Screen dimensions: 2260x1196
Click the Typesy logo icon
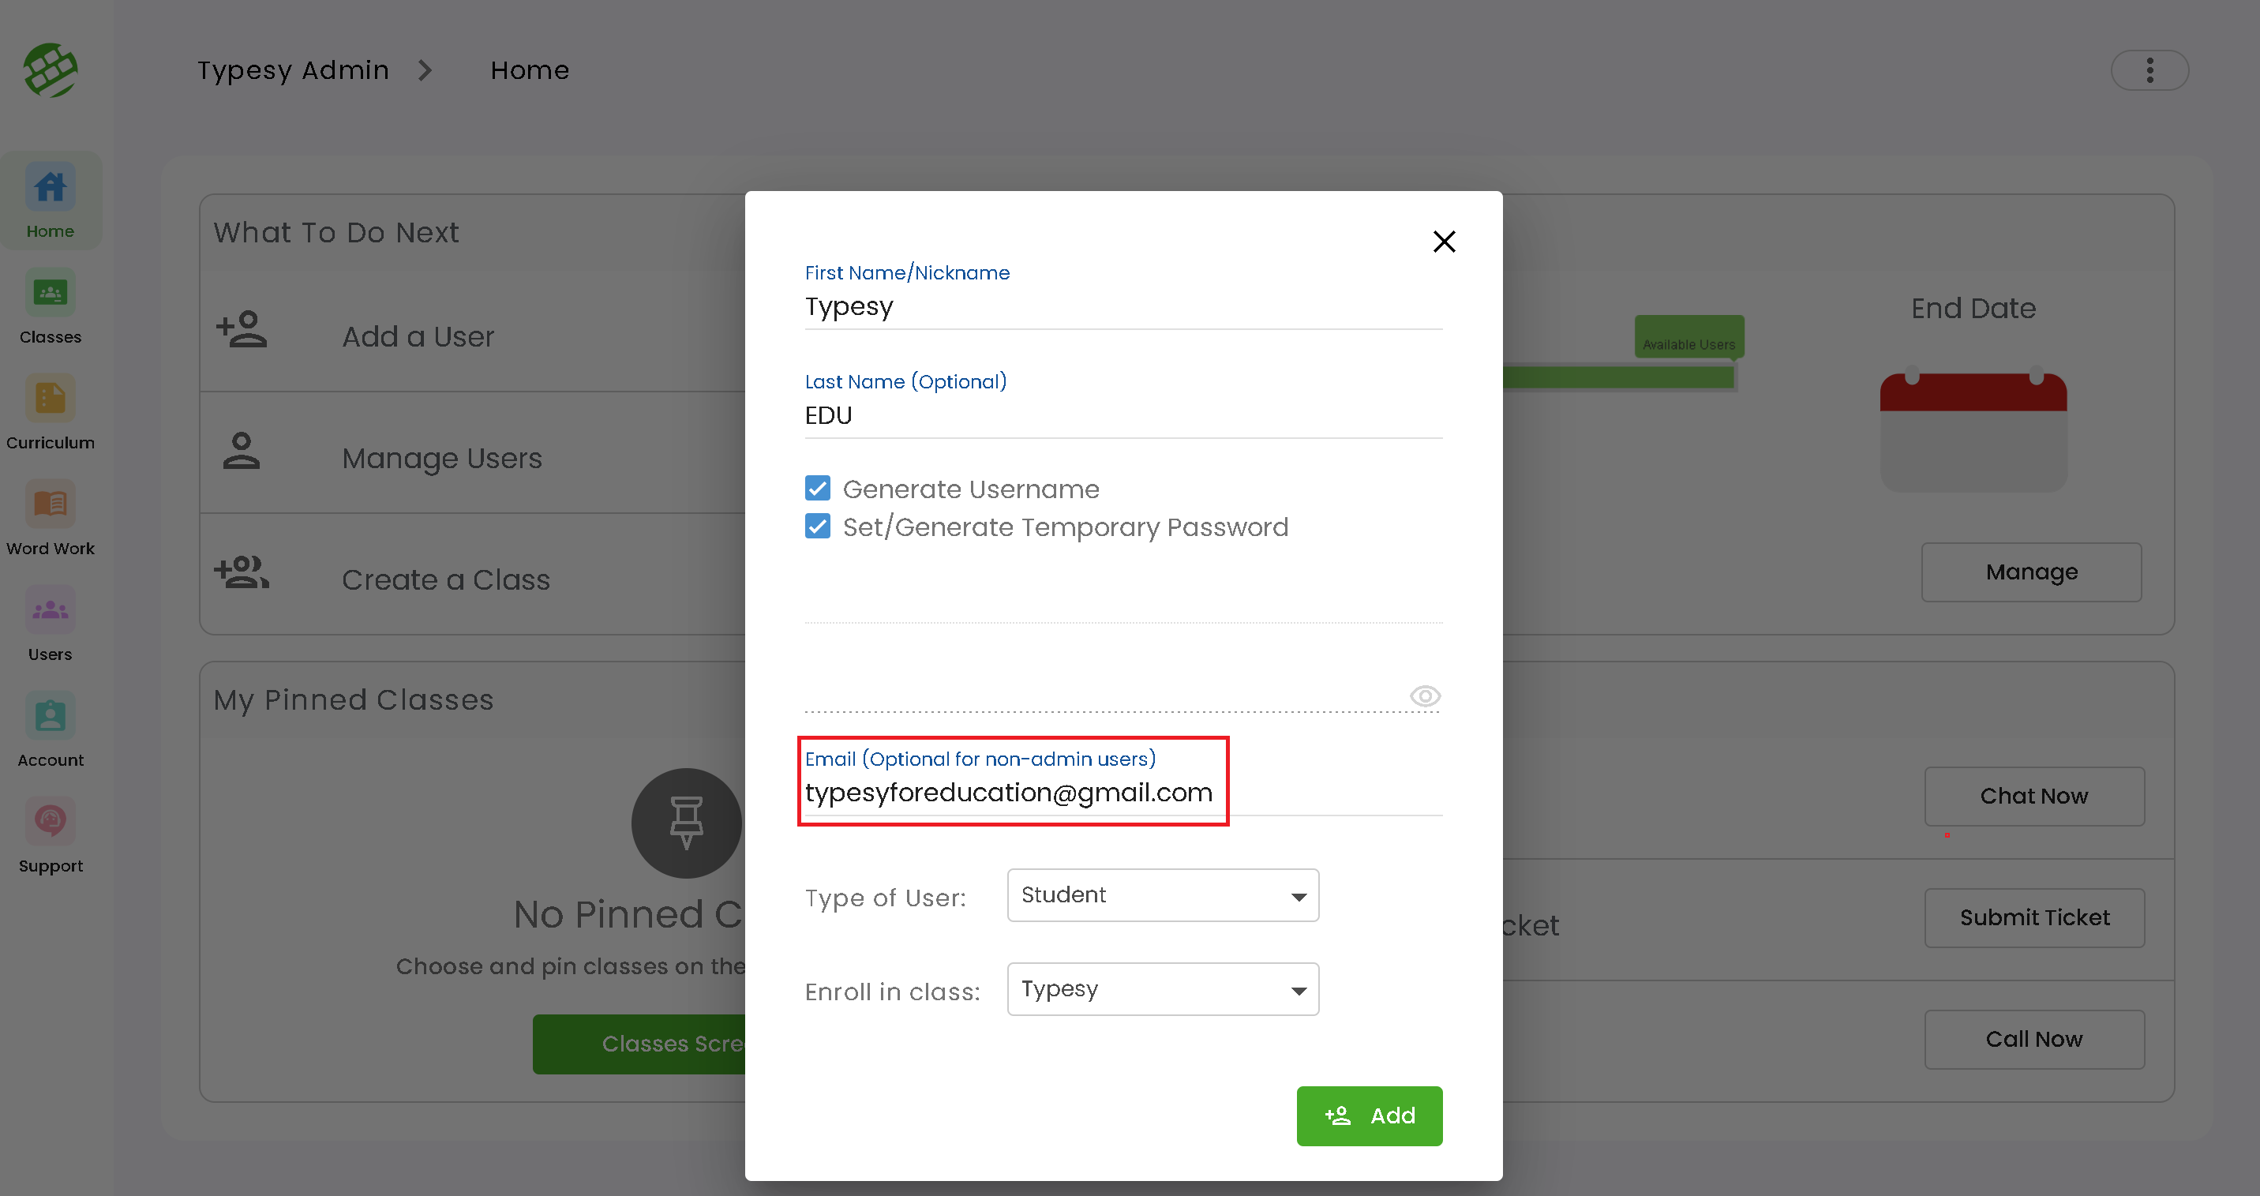pos(51,70)
